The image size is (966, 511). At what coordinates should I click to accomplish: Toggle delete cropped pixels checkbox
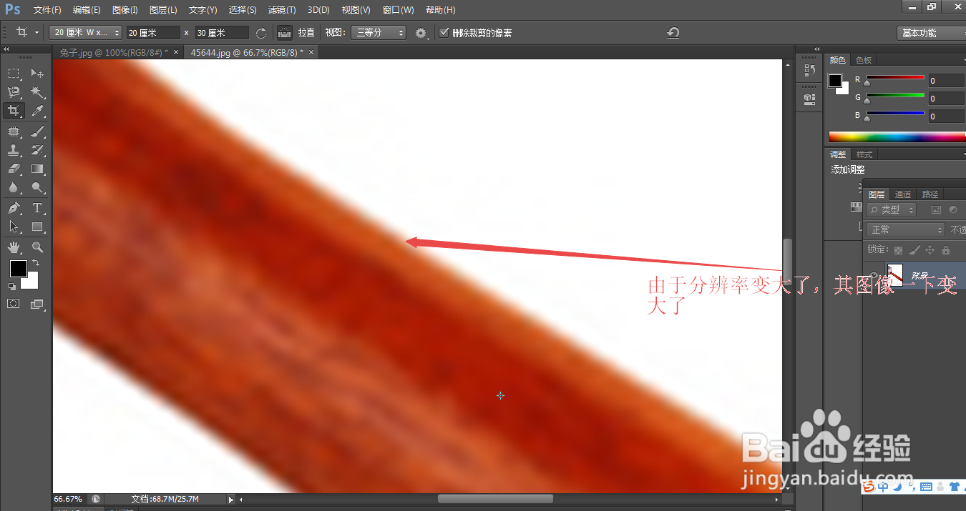tap(444, 33)
